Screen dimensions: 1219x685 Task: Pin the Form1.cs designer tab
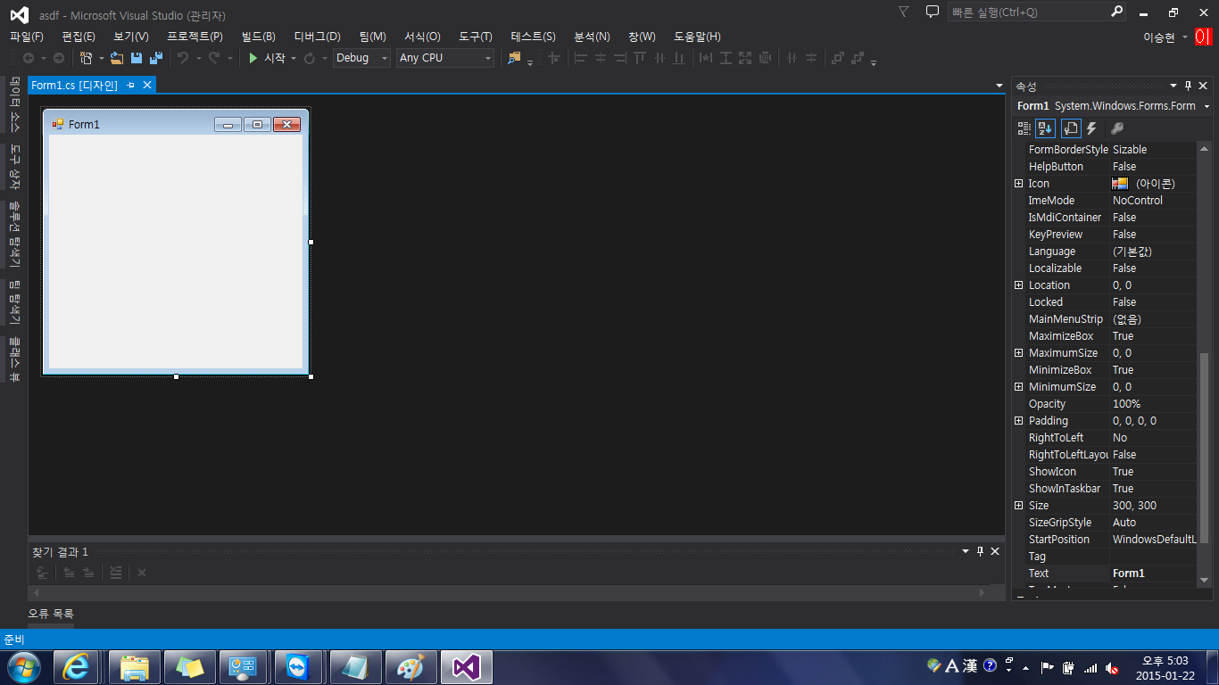coord(130,85)
